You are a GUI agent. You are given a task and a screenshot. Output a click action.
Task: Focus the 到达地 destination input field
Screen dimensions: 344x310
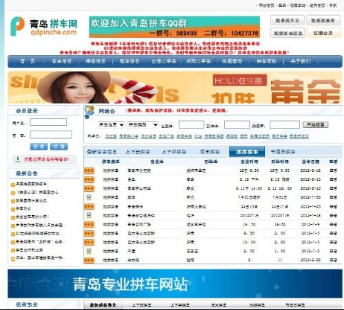pyautogui.click(x=237, y=124)
